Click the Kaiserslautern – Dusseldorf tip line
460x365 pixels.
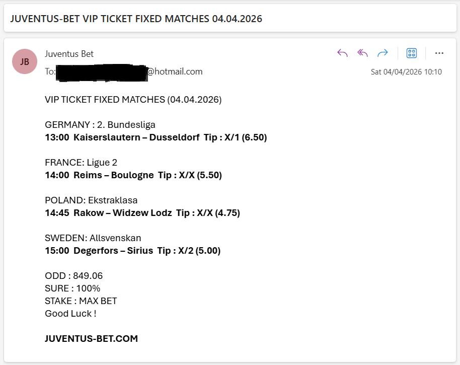(156, 137)
